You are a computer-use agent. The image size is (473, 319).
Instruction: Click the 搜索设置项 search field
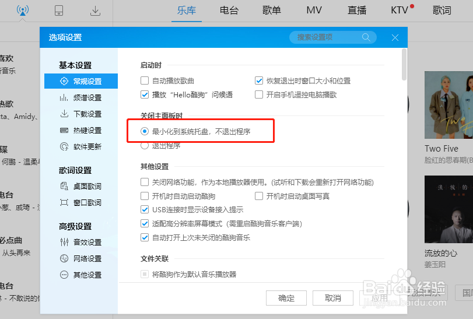pyautogui.click(x=332, y=37)
